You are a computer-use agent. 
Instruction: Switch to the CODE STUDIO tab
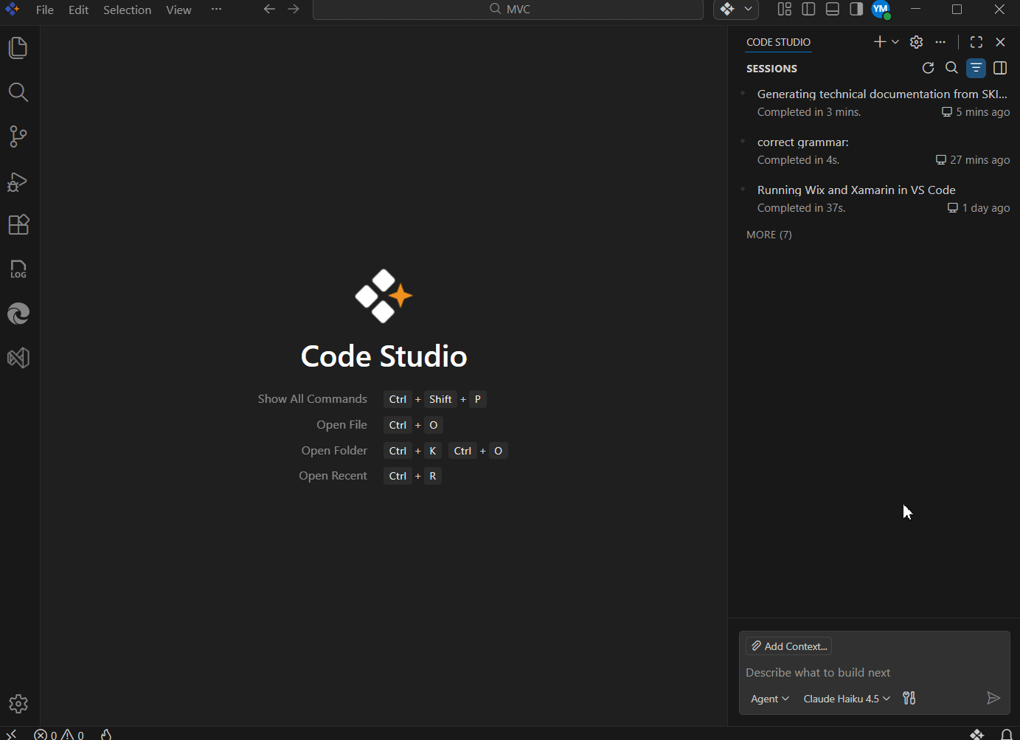pos(778,42)
